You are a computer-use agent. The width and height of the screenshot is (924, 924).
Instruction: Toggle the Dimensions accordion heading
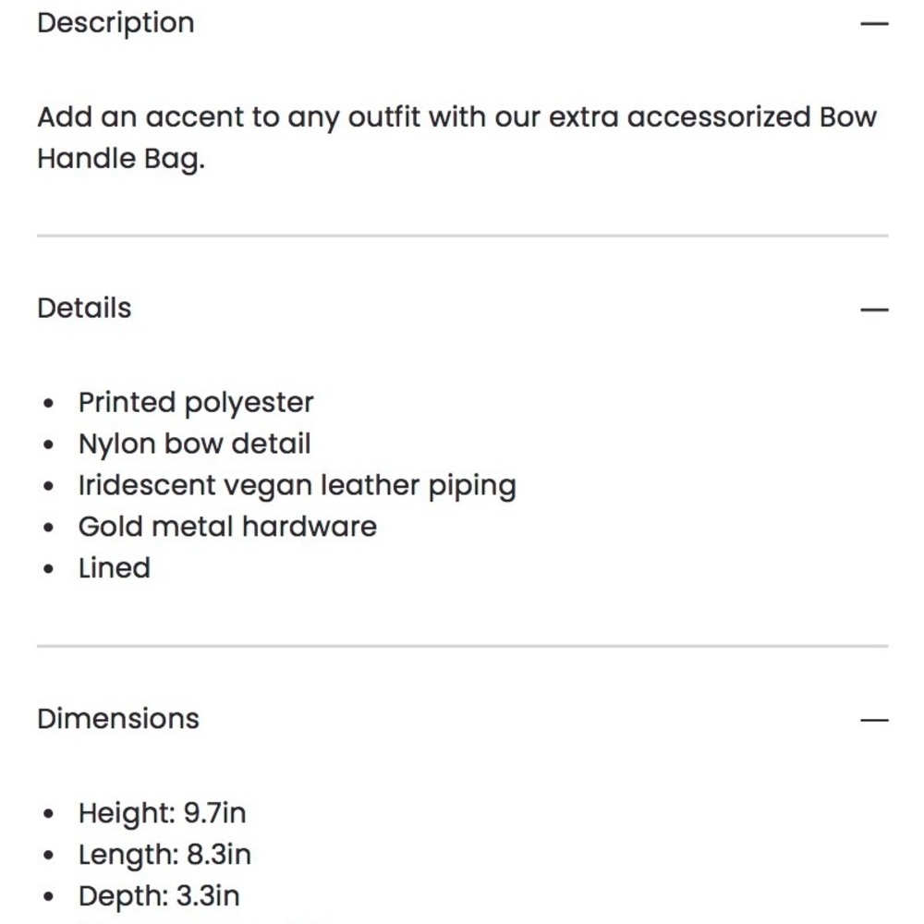pos(118,719)
